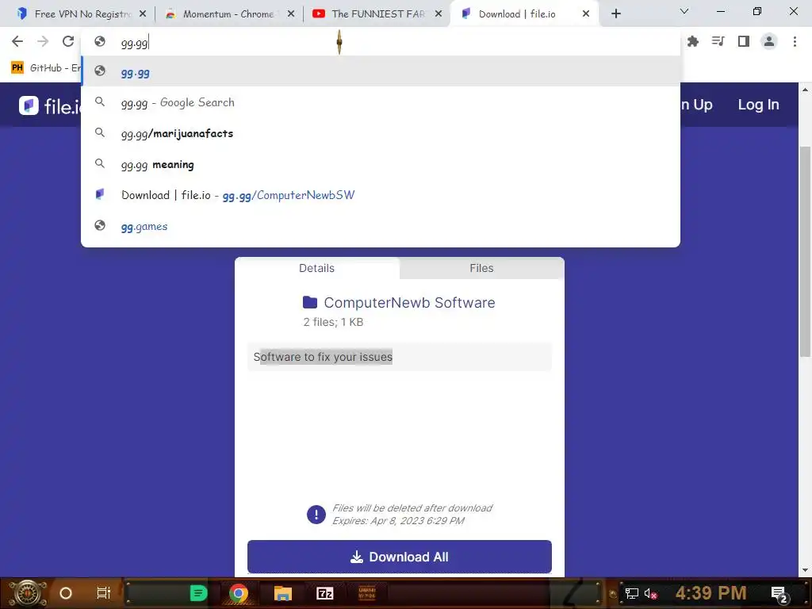Open the Start menu steampunk button
Image resolution: width=812 pixels, height=609 pixels.
(x=28, y=593)
